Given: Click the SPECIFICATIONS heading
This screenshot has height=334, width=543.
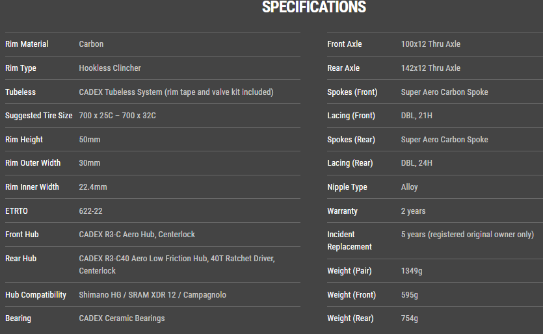Looking at the screenshot, I should [x=314, y=8].
